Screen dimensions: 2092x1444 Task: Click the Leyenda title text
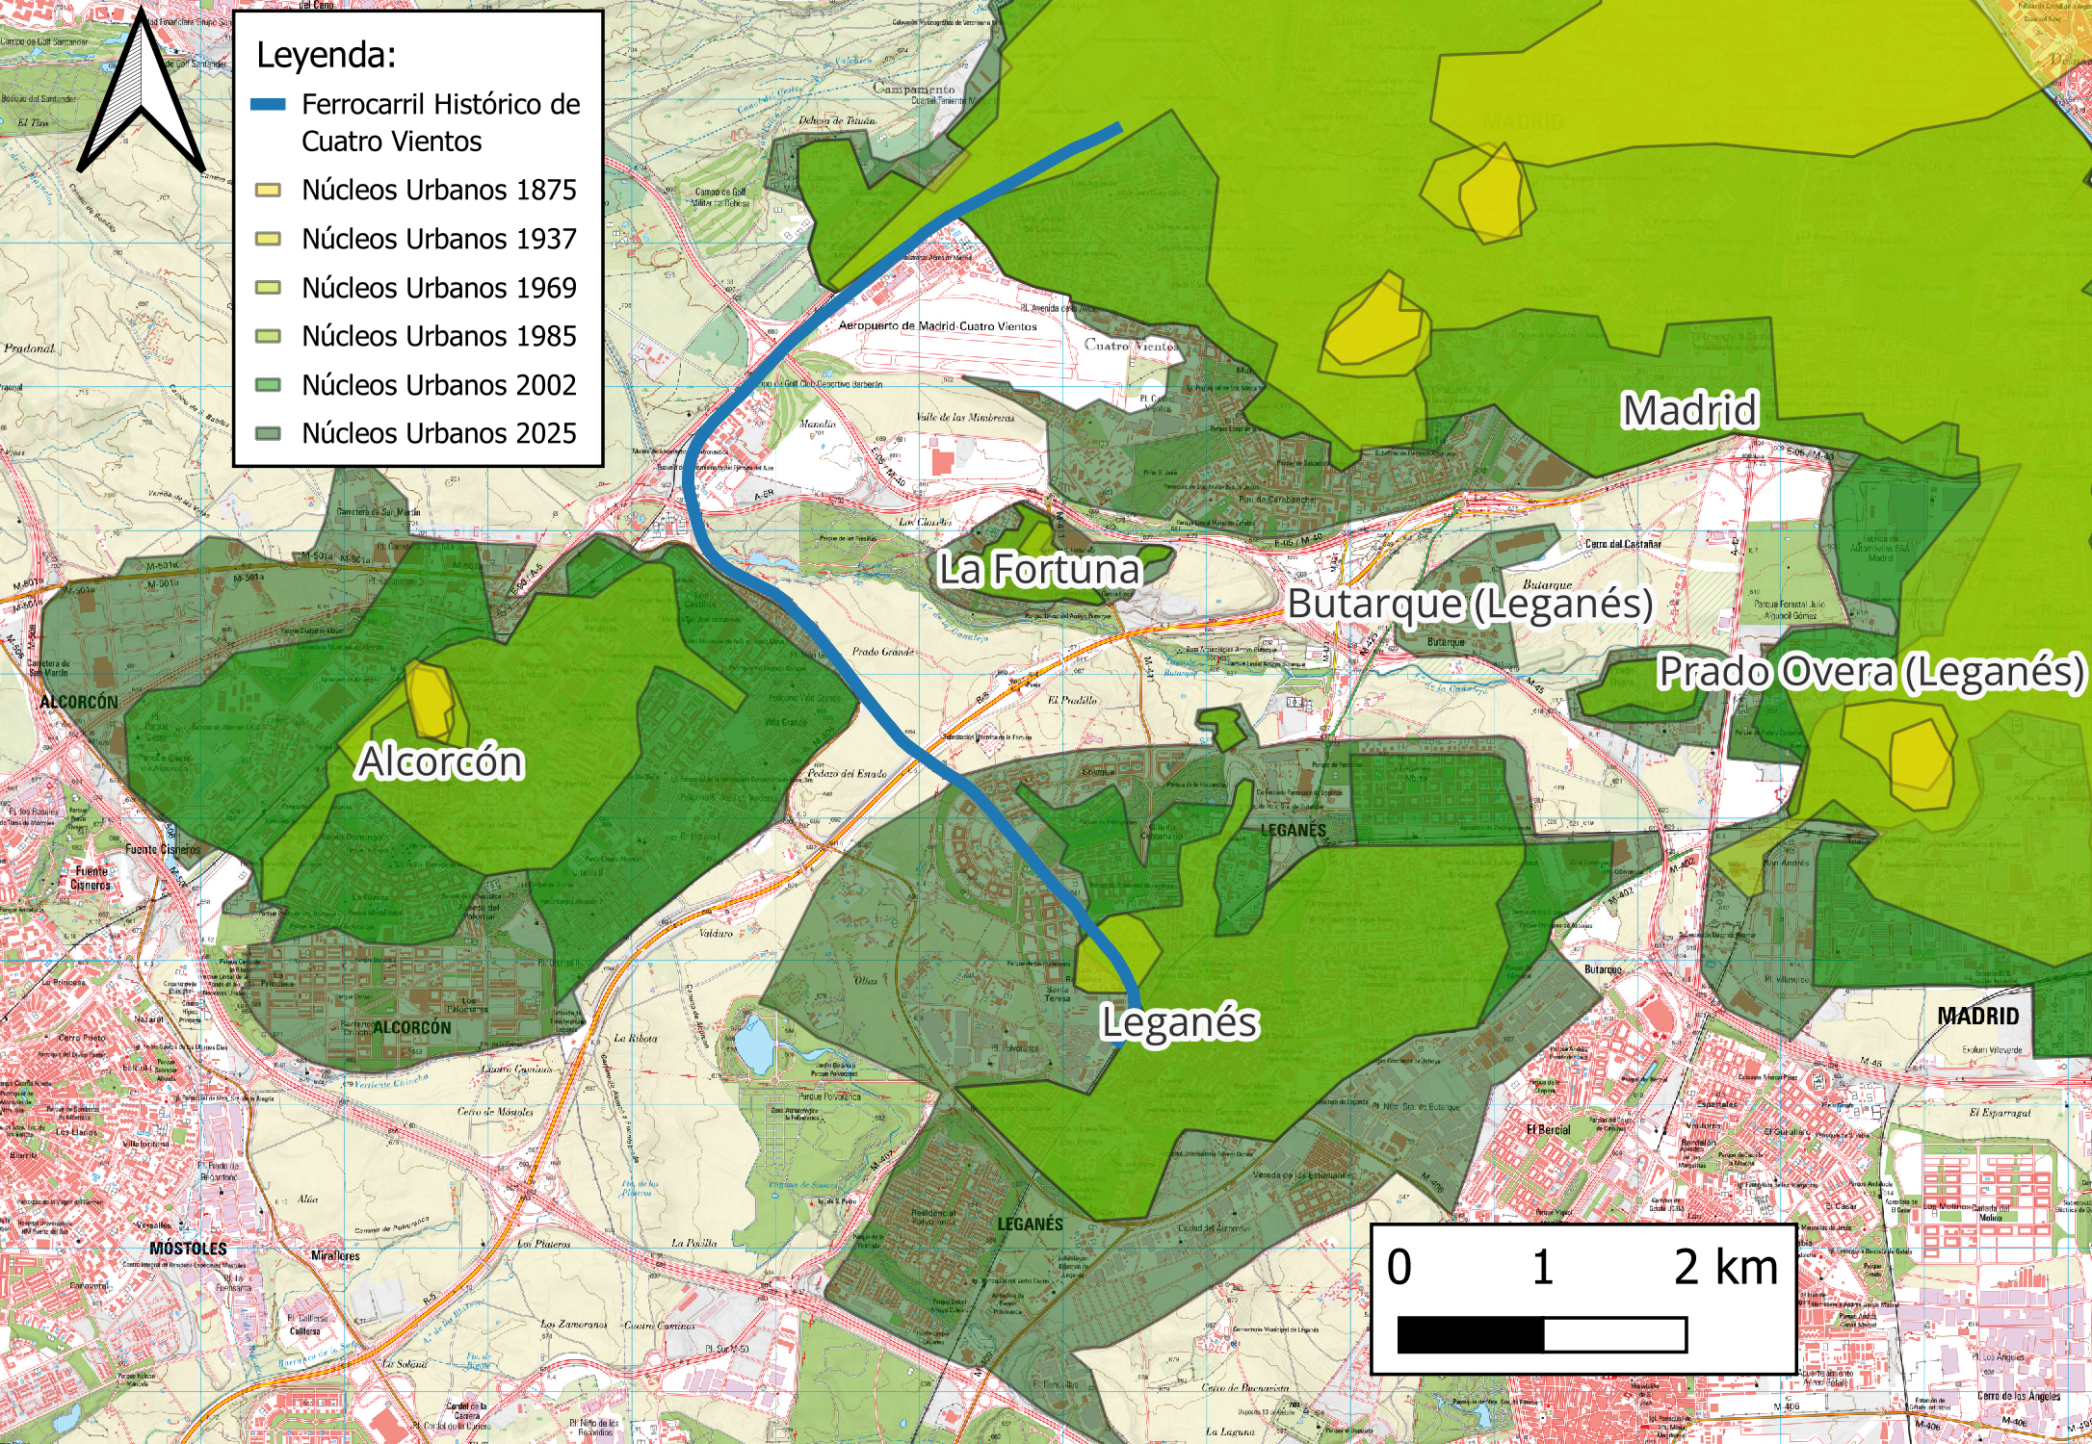(326, 56)
